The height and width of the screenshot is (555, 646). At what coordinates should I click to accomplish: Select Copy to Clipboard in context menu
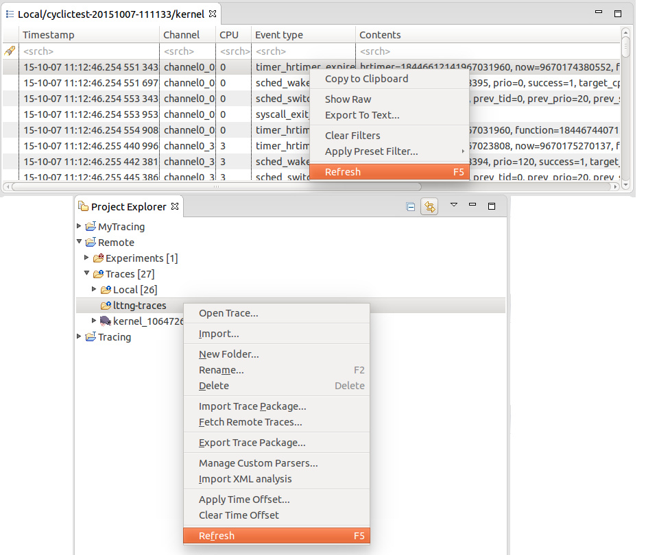(366, 79)
